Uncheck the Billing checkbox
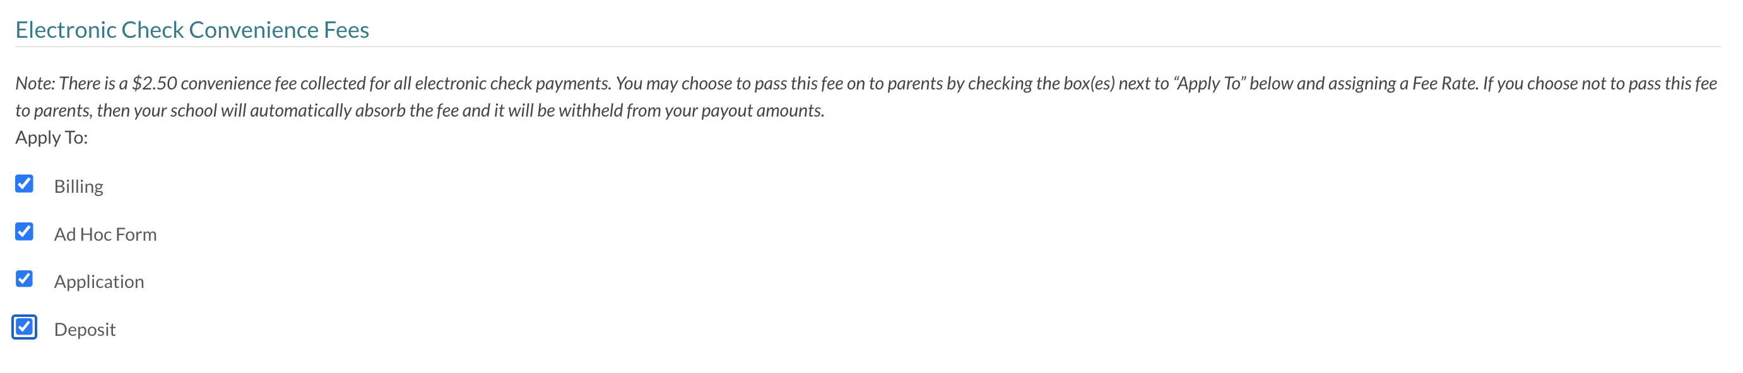 point(25,184)
